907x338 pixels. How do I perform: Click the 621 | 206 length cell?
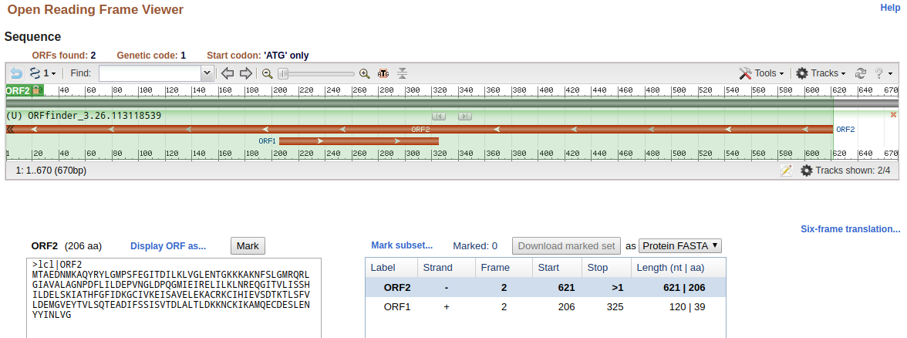[684, 288]
